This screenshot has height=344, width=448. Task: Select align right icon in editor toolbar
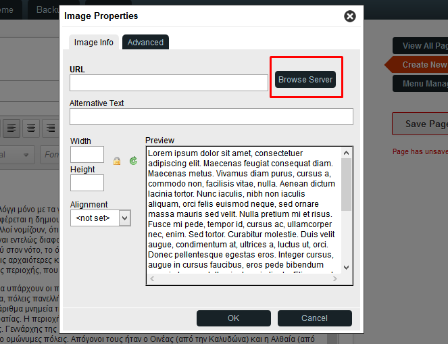(51, 128)
